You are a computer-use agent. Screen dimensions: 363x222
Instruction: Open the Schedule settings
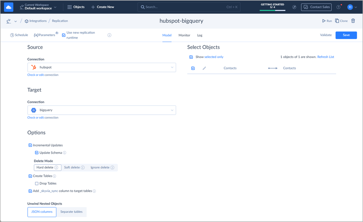click(x=19, y=35)
